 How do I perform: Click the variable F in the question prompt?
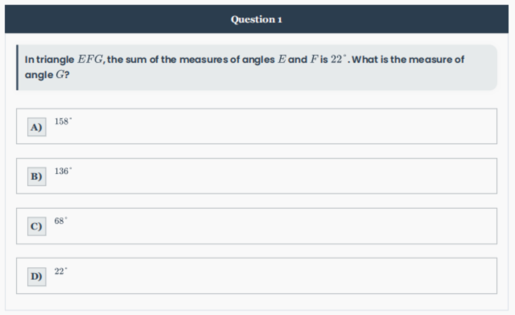tap(314, 60)
